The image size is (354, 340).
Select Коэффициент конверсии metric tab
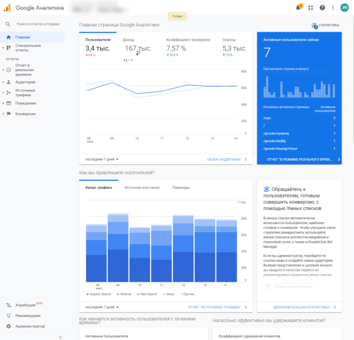coord(188,47)
